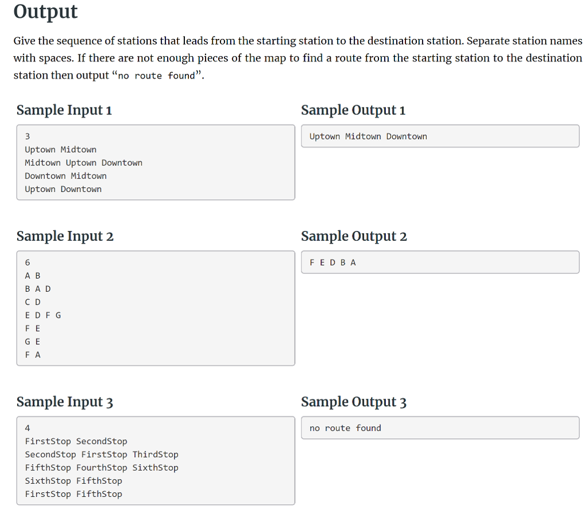Screen dimensions: 588x513
Task: Click the Sample Output 1 result box
Action: pyautogui.click(x=440, y=136)
